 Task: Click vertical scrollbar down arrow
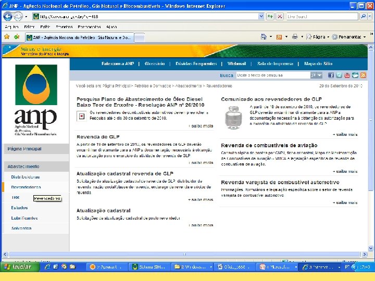[x=370, y=249]
